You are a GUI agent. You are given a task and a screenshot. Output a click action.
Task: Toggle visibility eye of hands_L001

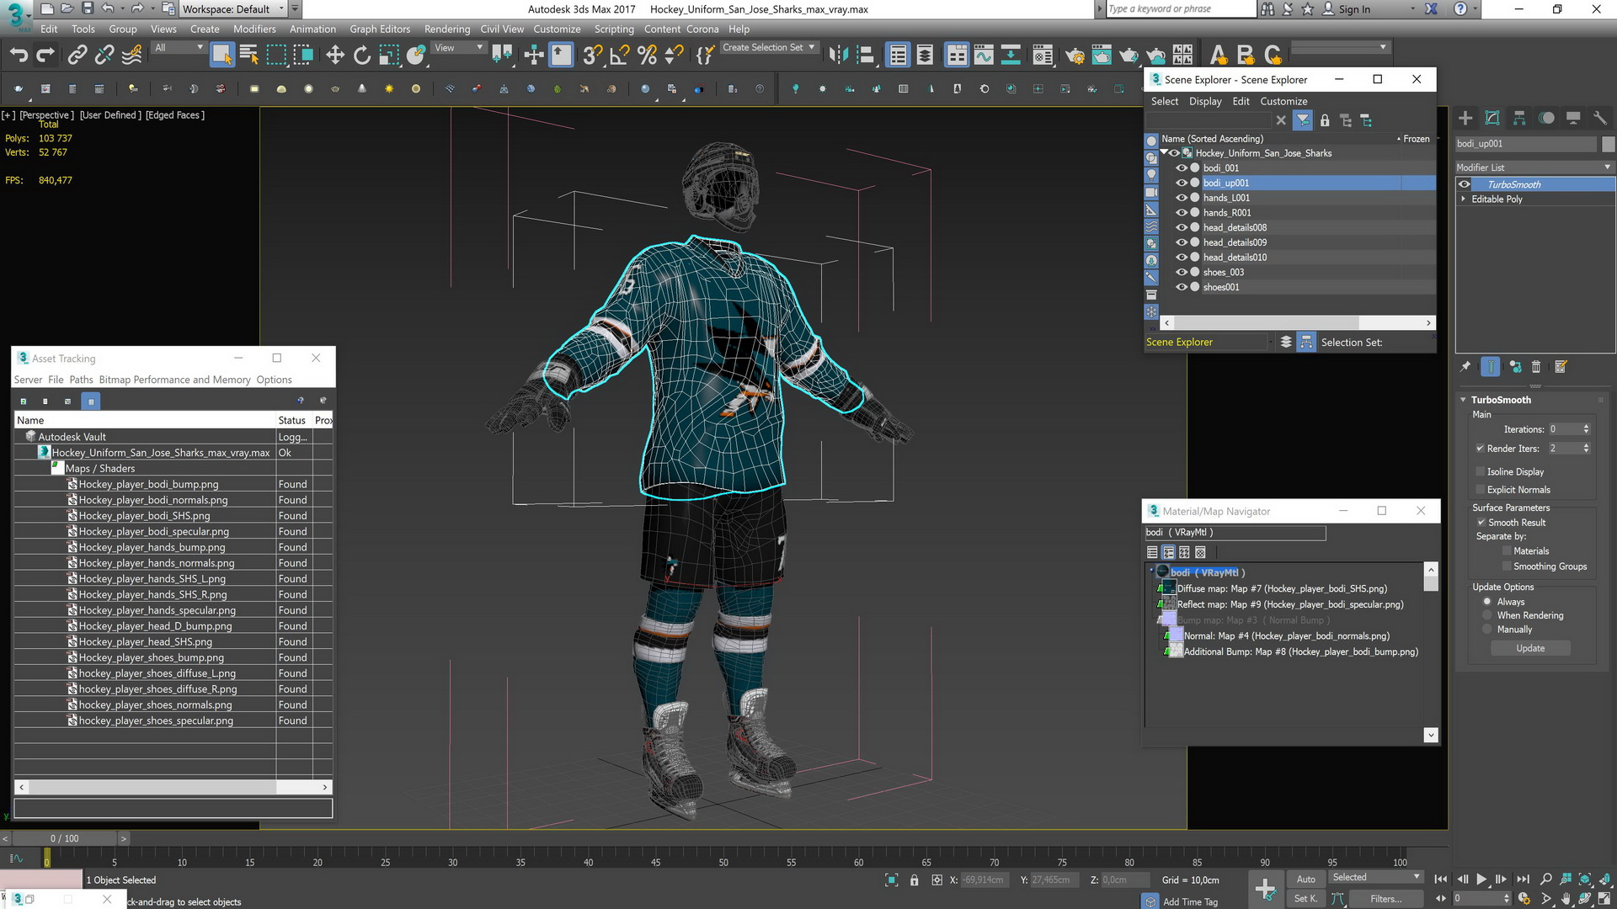[x=1182, y=198]
